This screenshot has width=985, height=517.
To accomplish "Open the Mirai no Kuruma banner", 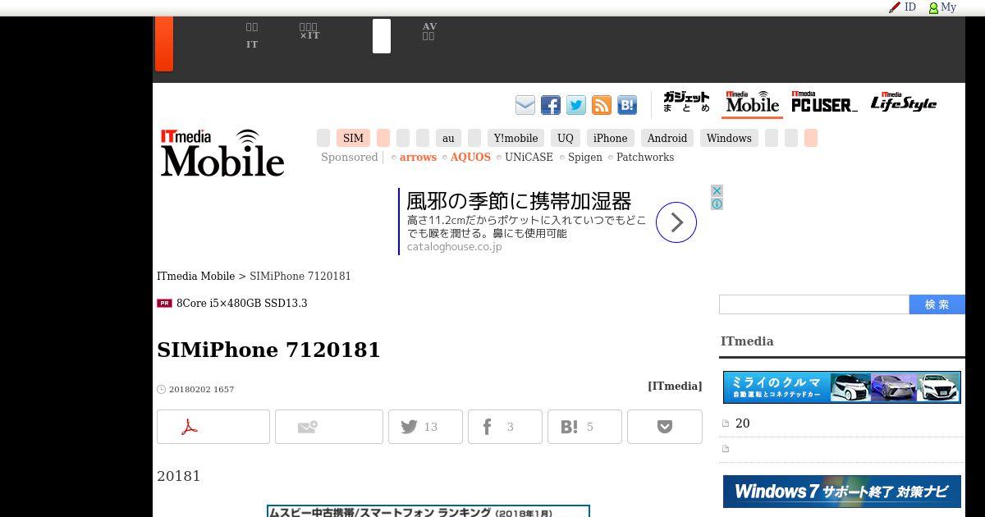I will click(x=842, y=387).
